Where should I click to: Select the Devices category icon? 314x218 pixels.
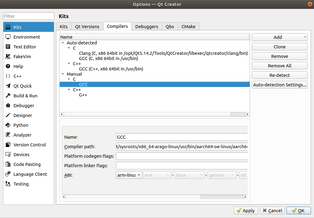click(8, 155)
